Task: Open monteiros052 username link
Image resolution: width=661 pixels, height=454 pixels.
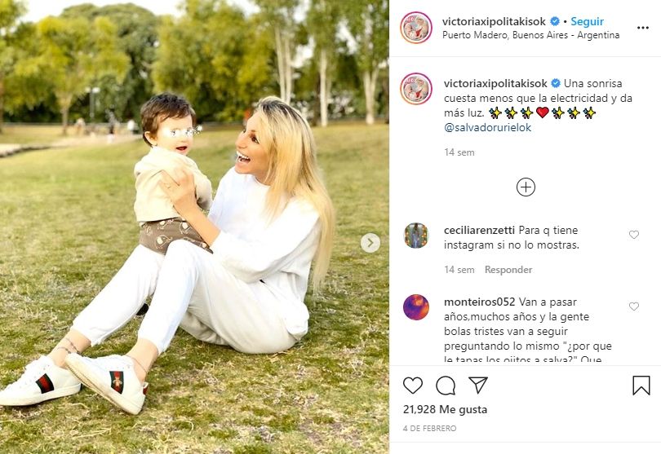Action: pyautogui.click(x=479, y=302)
